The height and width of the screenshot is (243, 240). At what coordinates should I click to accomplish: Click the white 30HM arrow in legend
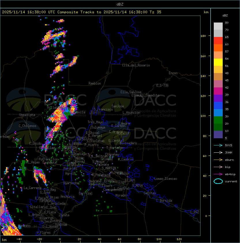click(218, 152)
